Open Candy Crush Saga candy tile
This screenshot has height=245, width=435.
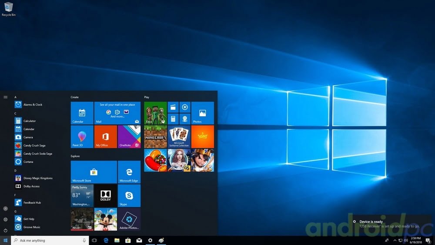pyautogui.click(x=155, y=161)
